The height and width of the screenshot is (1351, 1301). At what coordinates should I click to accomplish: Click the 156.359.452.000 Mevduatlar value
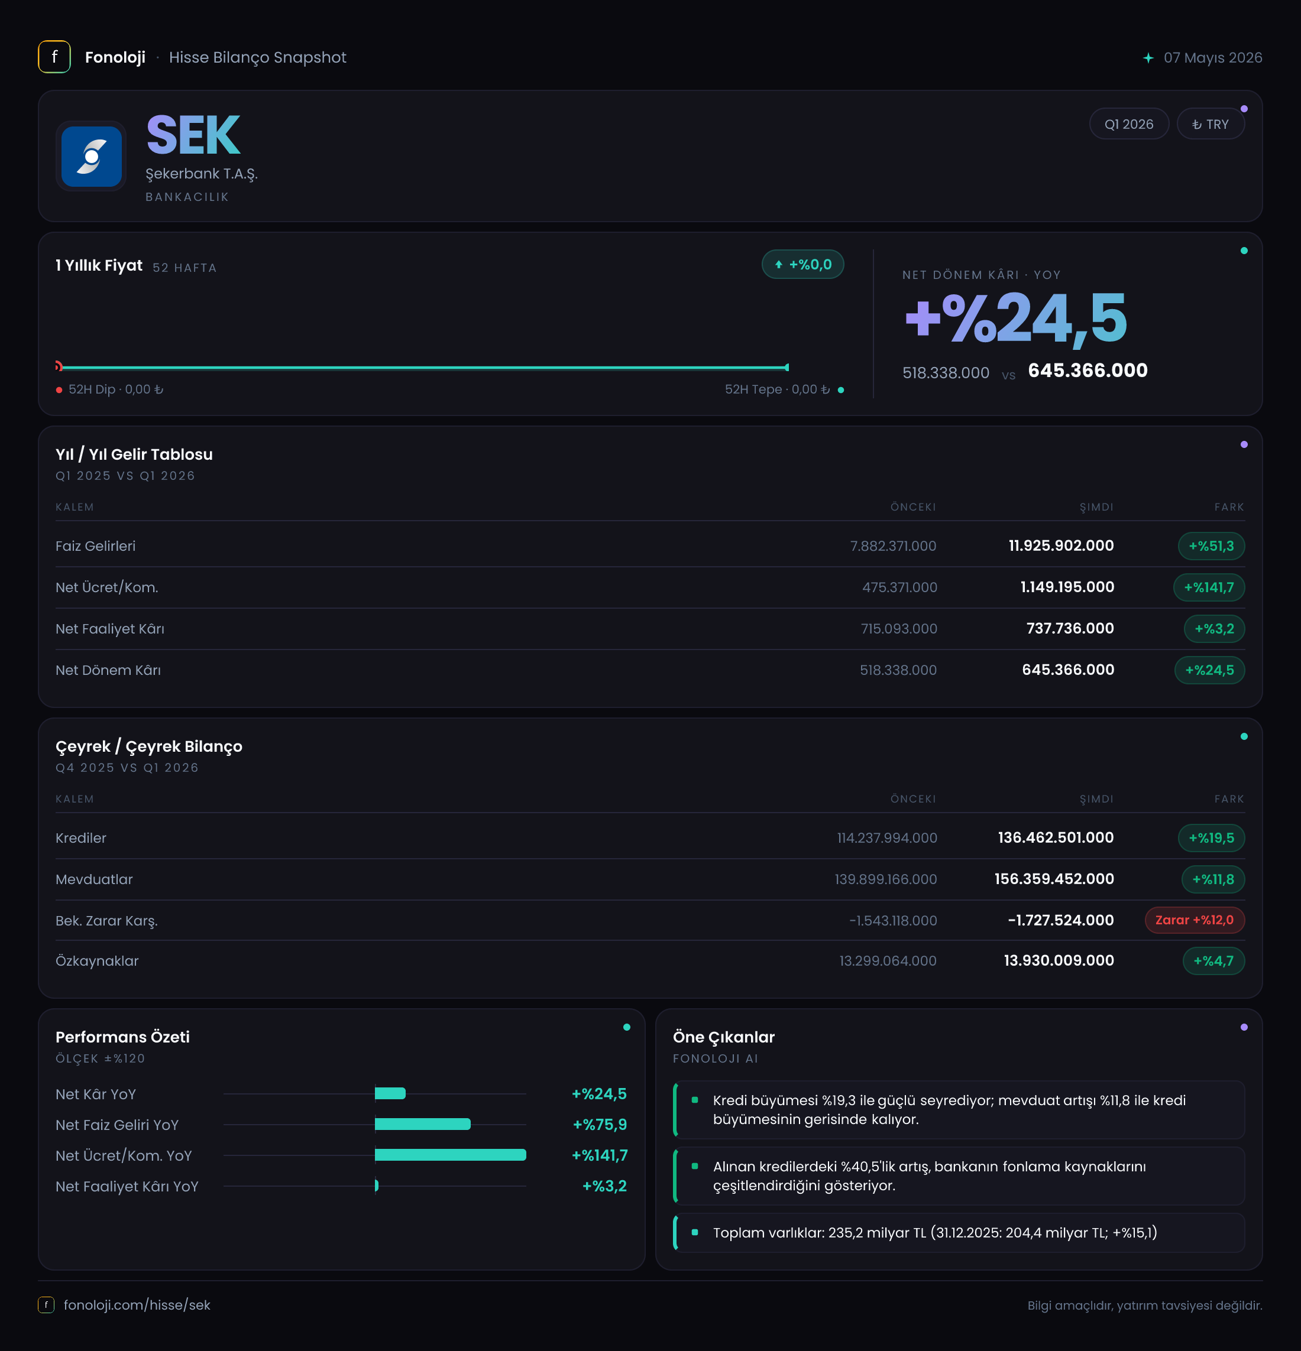(1054, 879)
